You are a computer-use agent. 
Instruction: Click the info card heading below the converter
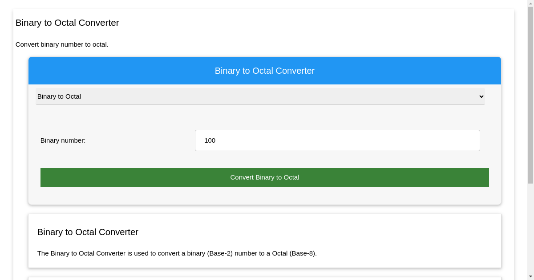tap(88, 232)
